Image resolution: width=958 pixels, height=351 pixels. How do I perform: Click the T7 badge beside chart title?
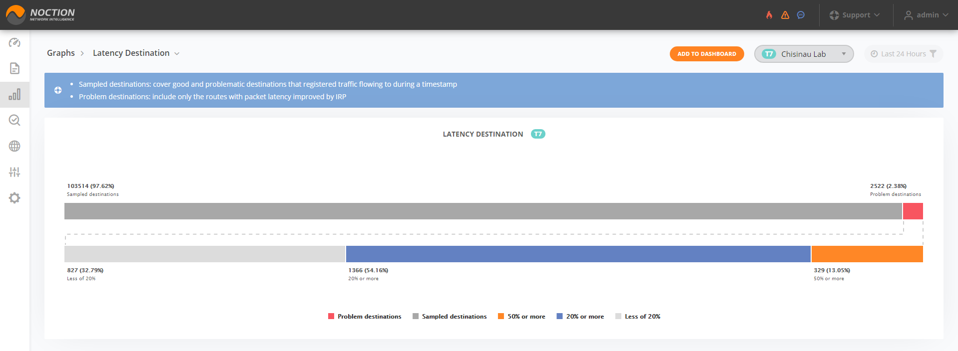coord(538,134)
